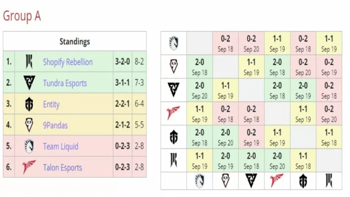Open the Shopify Rebellion team link
This screenshot has width=350, height=197.
[67, 62]
